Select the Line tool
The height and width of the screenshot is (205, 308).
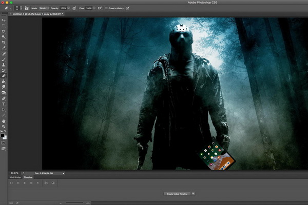click(x=4, y=115)
